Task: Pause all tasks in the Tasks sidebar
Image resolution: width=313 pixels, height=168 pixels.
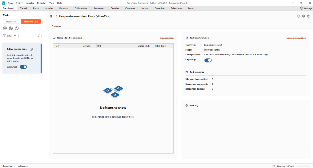Action: click(5, 28)
